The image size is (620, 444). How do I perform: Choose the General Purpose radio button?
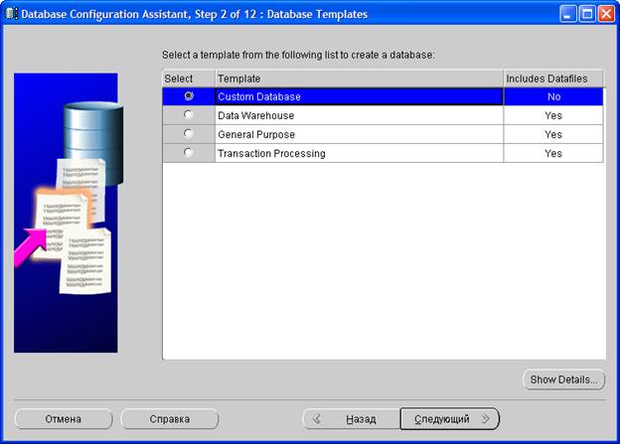click(189, 134)
